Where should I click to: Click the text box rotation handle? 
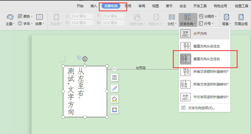point(85,59)
